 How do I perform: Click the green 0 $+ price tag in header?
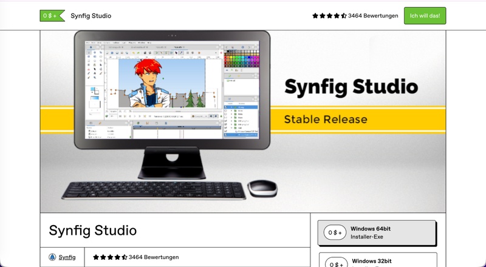pos(52,16)
